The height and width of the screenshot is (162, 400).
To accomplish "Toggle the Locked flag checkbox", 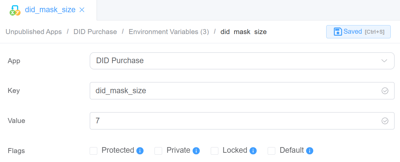I will tap(215, 151).
